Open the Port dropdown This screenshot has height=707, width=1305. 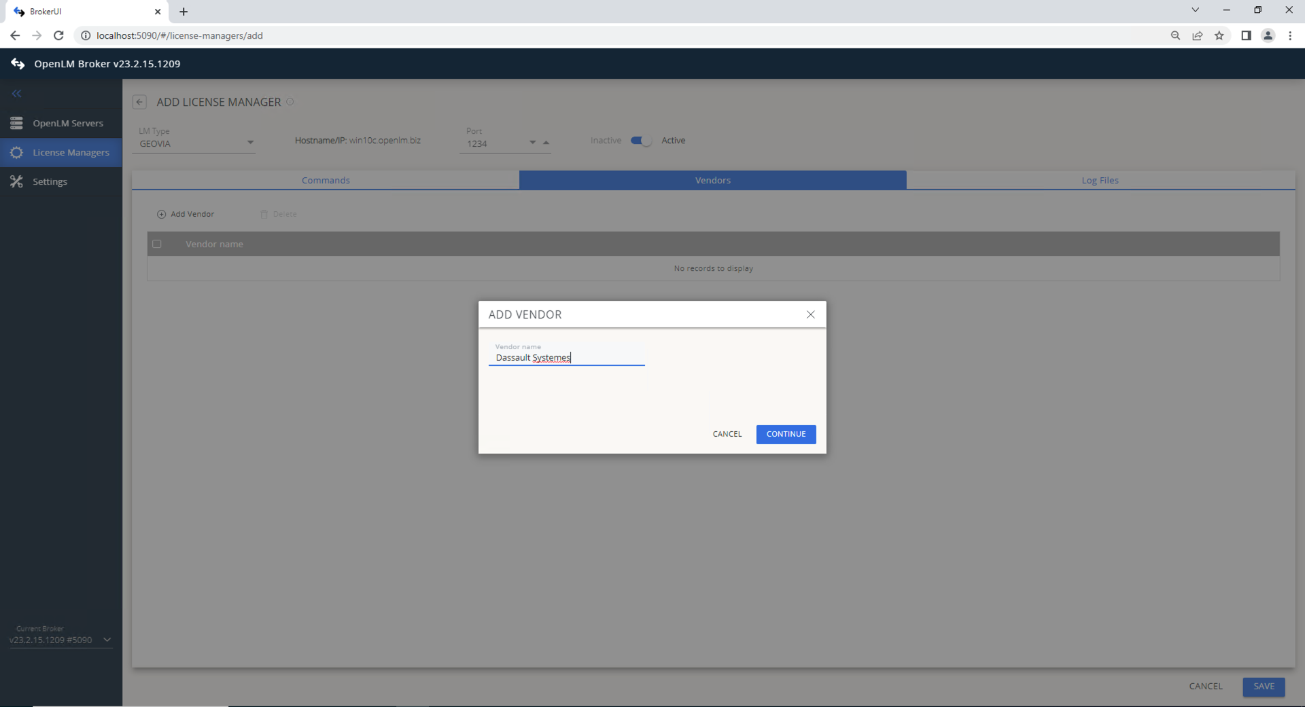pos(532,143)
